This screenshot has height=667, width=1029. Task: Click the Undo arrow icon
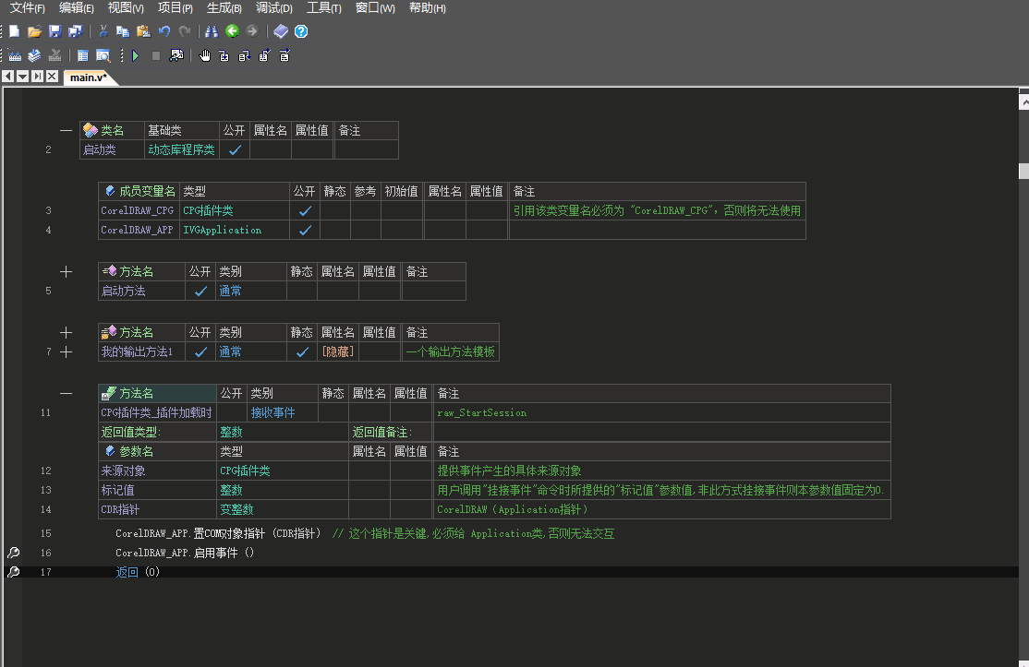[x=164, y=31]
